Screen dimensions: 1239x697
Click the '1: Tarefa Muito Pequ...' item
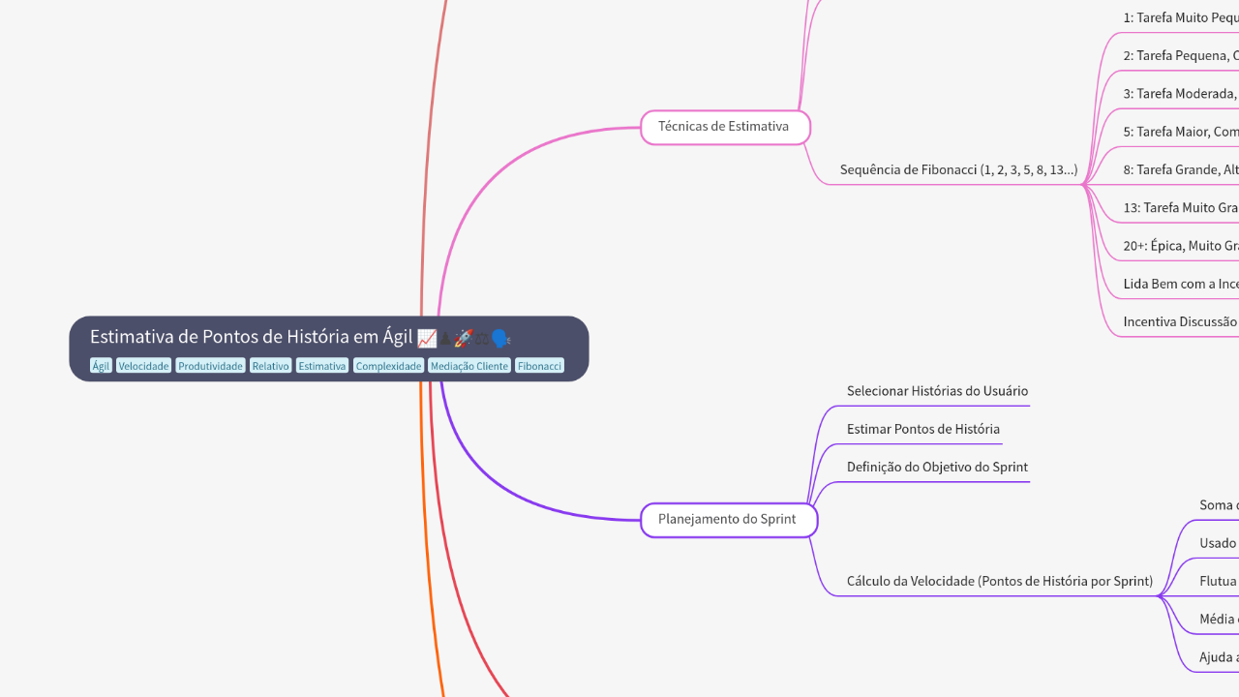point(1181,17)
